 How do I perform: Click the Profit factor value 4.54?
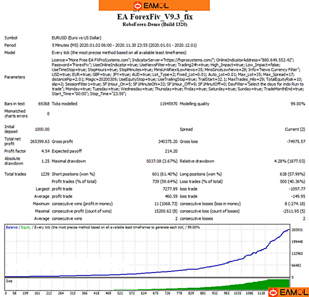pyautogui.click(x=45, y=151)
